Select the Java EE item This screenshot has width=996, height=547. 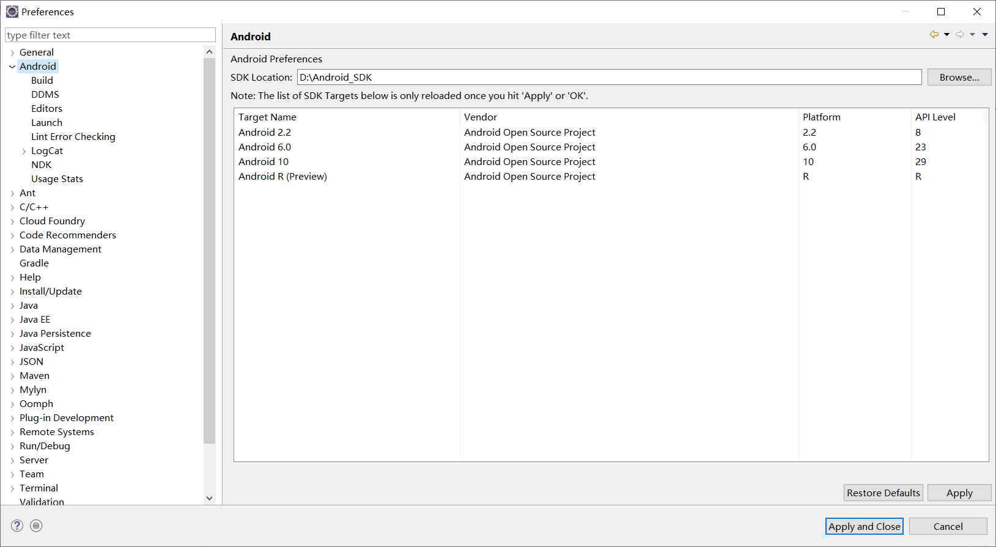coord(35,319)
